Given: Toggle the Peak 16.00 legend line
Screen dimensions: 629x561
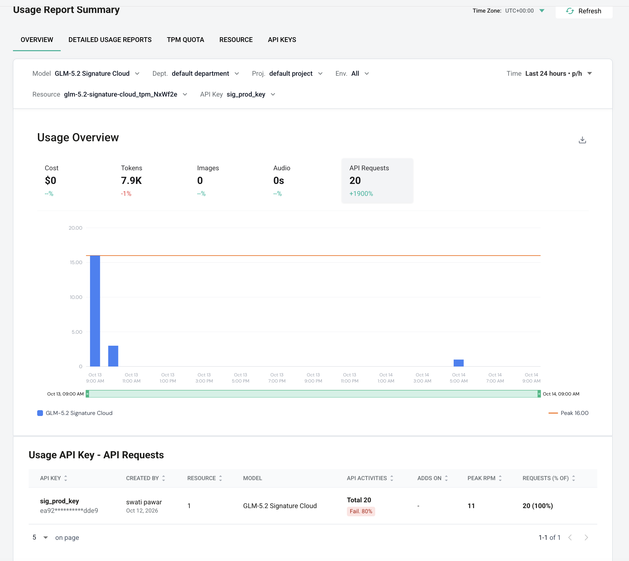Looking at the screenshot, I should (568, 413).
